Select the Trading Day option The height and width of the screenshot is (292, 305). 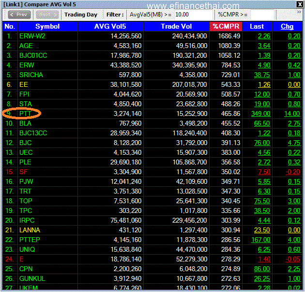point(81,15)
